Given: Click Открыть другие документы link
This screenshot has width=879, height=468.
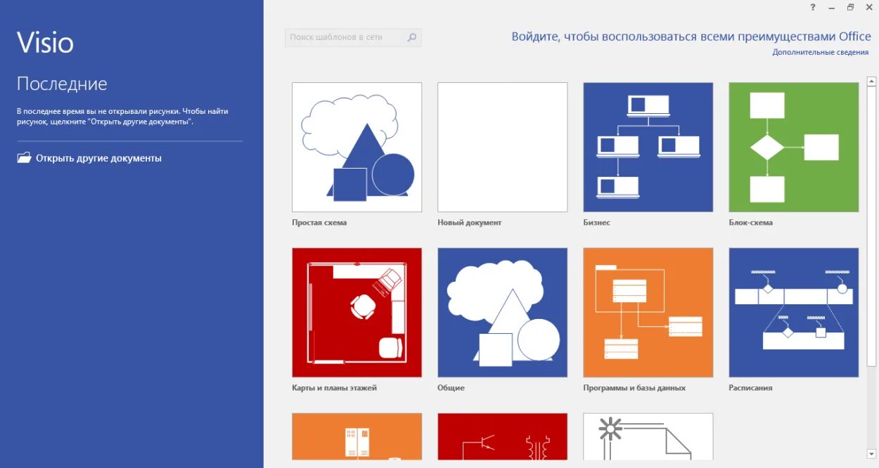Looking at the screenshot, I should [x=98, y=158].
